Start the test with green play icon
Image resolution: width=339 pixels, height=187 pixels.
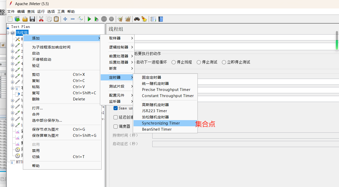coord(89,19)
